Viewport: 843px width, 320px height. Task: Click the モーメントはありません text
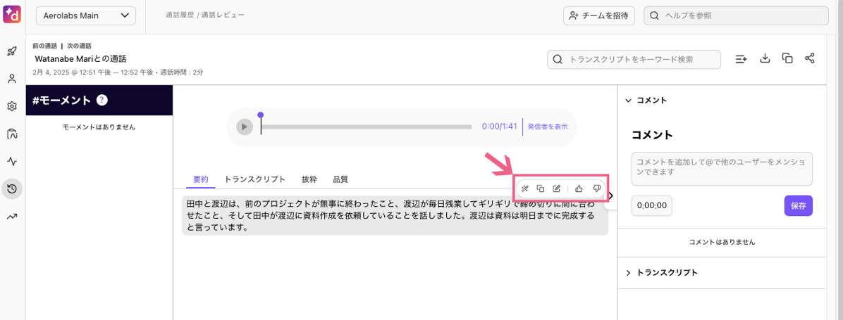(x=99, y=127)
